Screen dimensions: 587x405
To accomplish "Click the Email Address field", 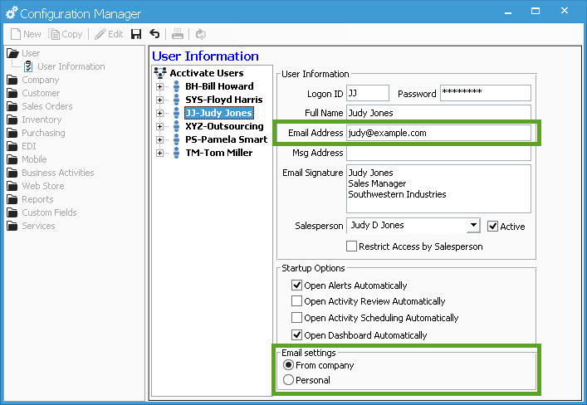I will [438, 133].
